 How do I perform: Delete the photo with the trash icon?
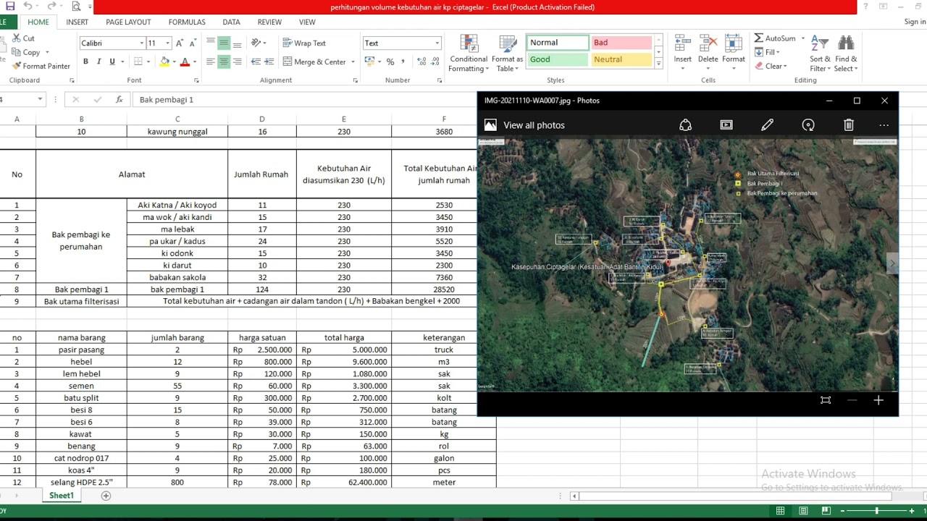coord(849,125)
